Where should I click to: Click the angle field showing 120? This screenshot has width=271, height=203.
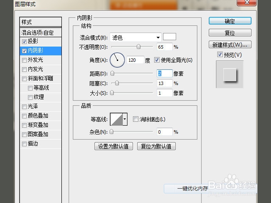pos(135,60)
